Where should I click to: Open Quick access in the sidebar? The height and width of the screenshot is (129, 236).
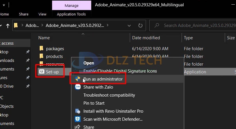point(7,43)
